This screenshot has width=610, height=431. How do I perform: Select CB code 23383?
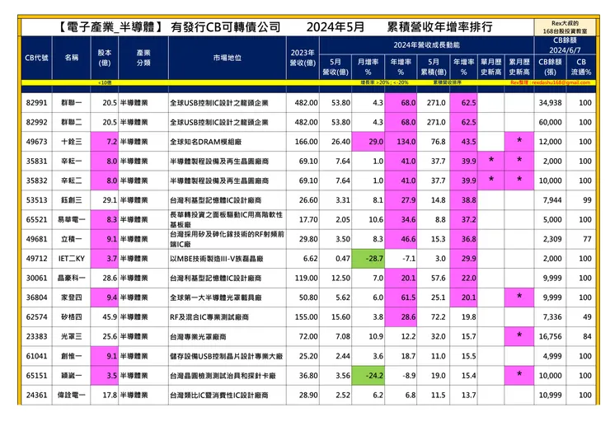pyautogui.click(x=36, y=336)
